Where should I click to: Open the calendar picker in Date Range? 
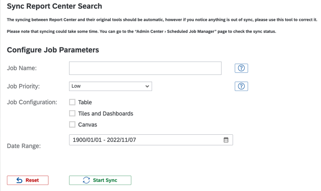[x=226, y=140]
